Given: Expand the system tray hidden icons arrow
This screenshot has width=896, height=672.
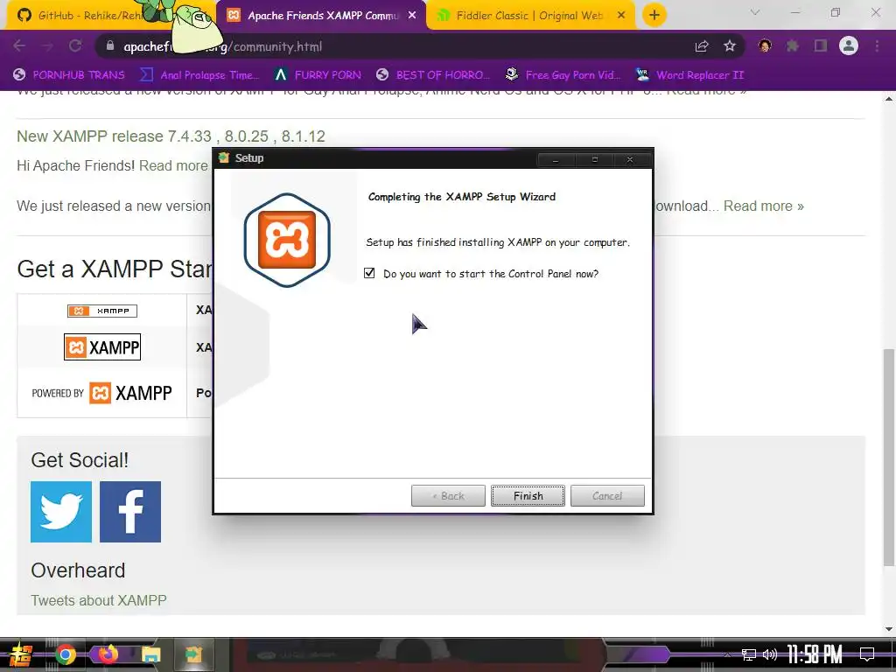Looking at the screenshot, I should 728,654.
